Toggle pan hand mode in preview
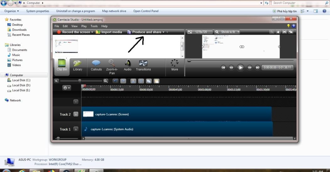 tap(278, 32)
